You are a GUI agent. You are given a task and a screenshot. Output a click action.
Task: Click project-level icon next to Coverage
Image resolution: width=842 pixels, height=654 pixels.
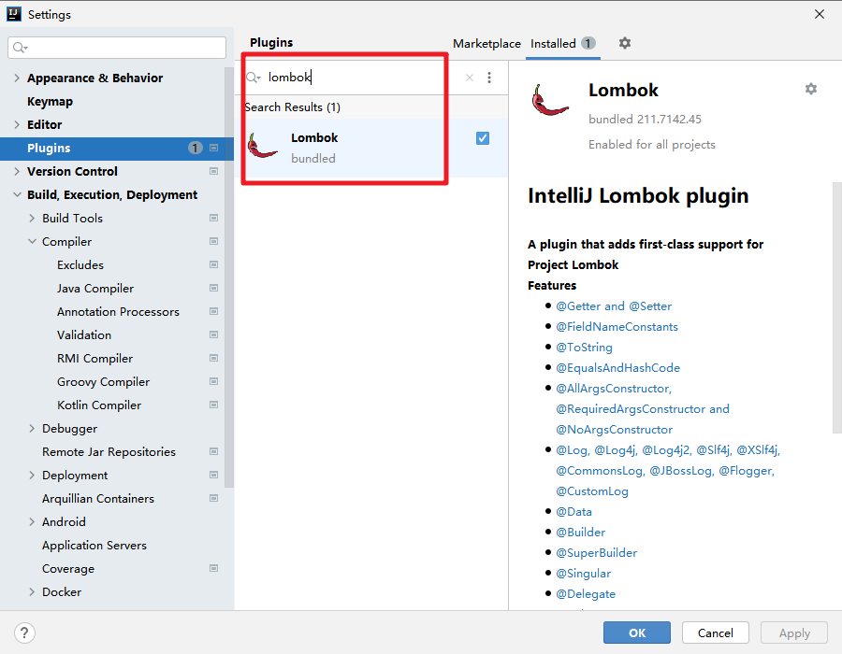(213, 568)
